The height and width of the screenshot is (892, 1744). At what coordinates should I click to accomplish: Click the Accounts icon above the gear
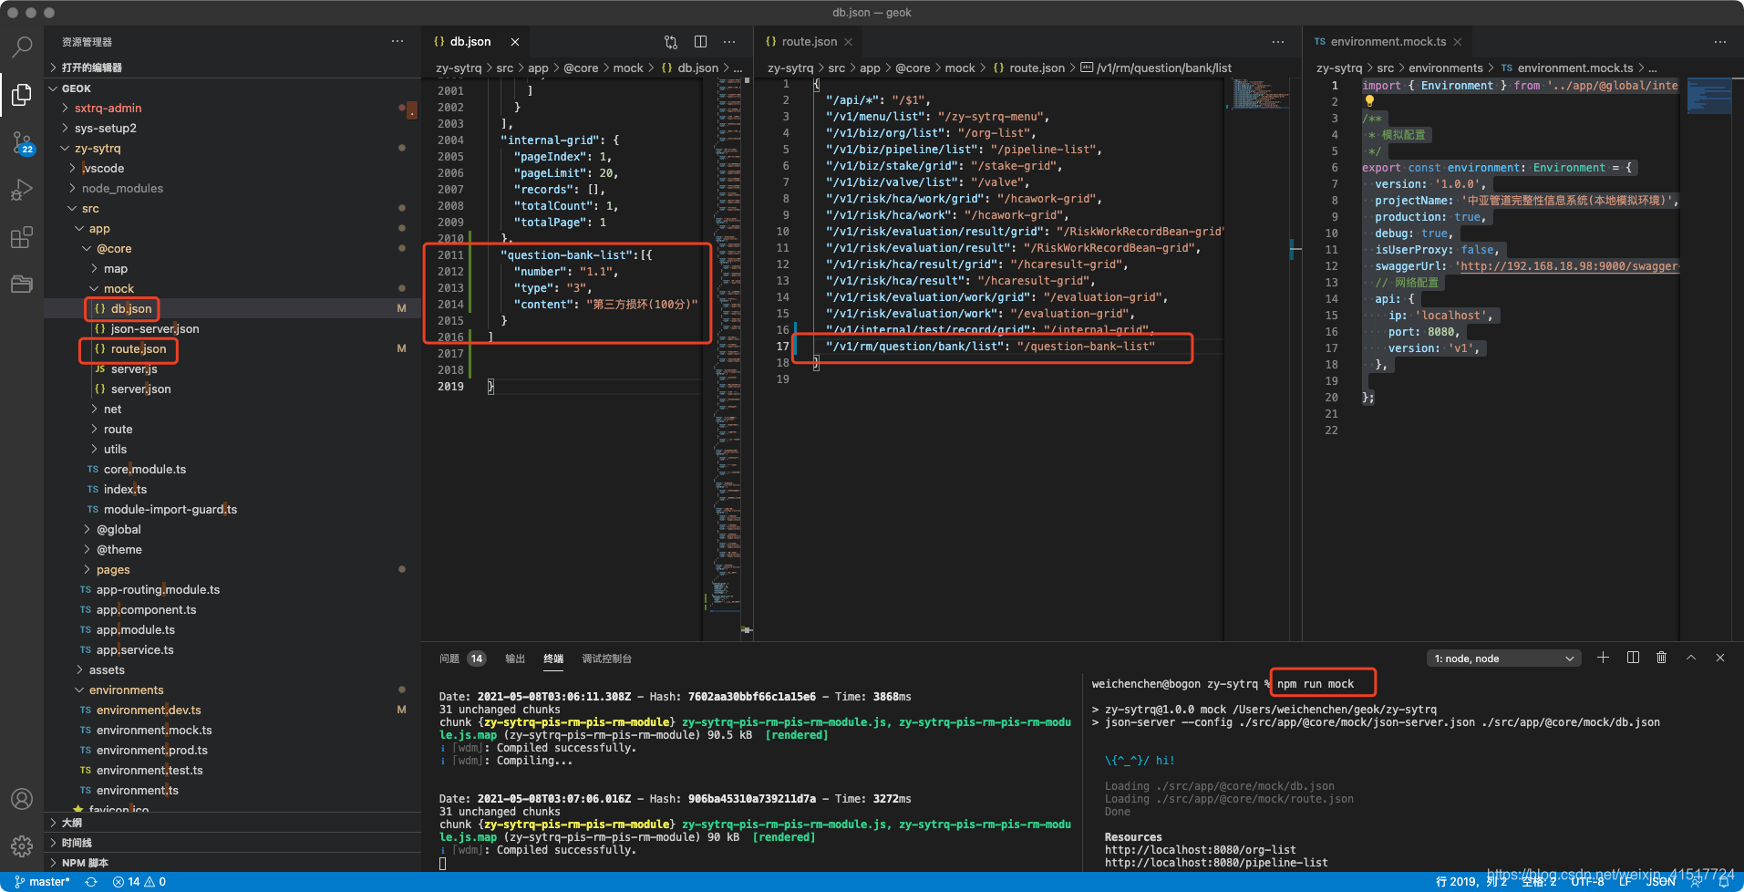22,798
